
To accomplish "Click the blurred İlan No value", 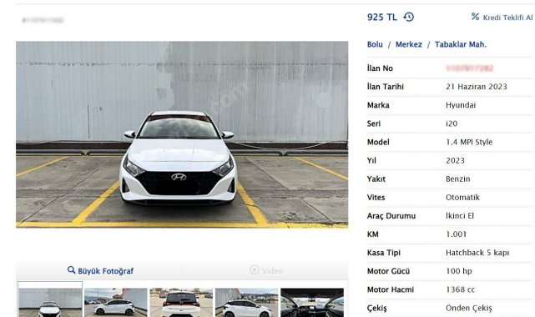I will pos(469,68).
